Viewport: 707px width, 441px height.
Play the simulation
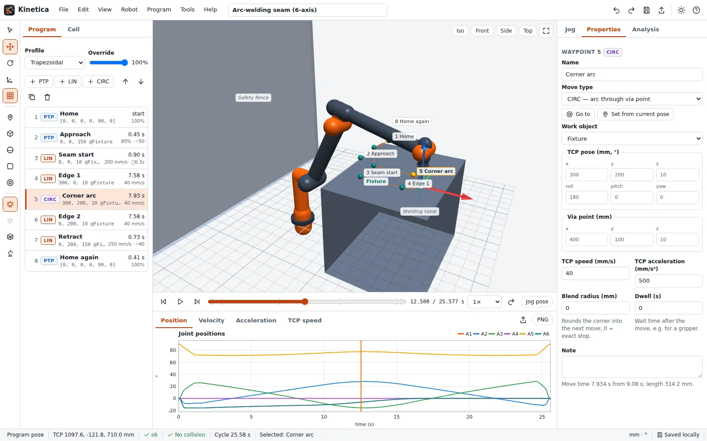[180, 302]
